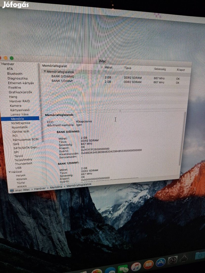The width and height of the screenshot is (205, 273).
Task: Select Diagnosztika in the sidebar
Action: (17, 78)
